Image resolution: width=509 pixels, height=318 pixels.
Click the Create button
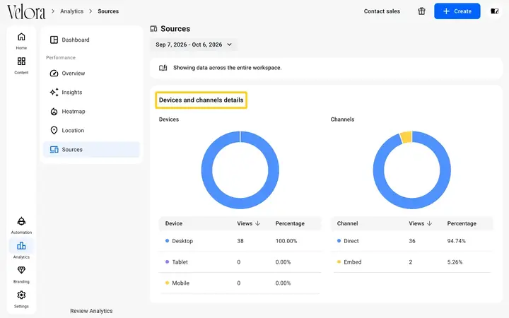pyautogui.click(x=457, y=11)
